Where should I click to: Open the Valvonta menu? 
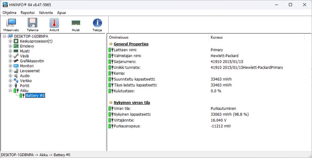(x=46, y=13)
